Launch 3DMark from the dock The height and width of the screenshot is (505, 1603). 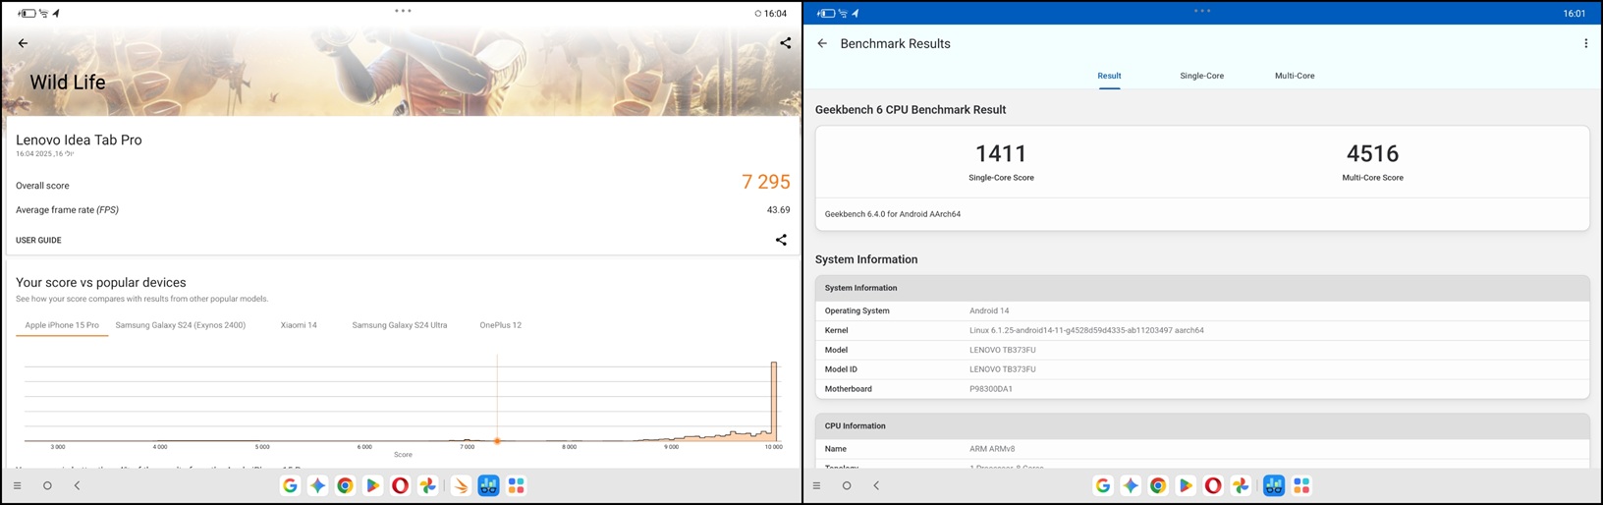click(461, 485)
